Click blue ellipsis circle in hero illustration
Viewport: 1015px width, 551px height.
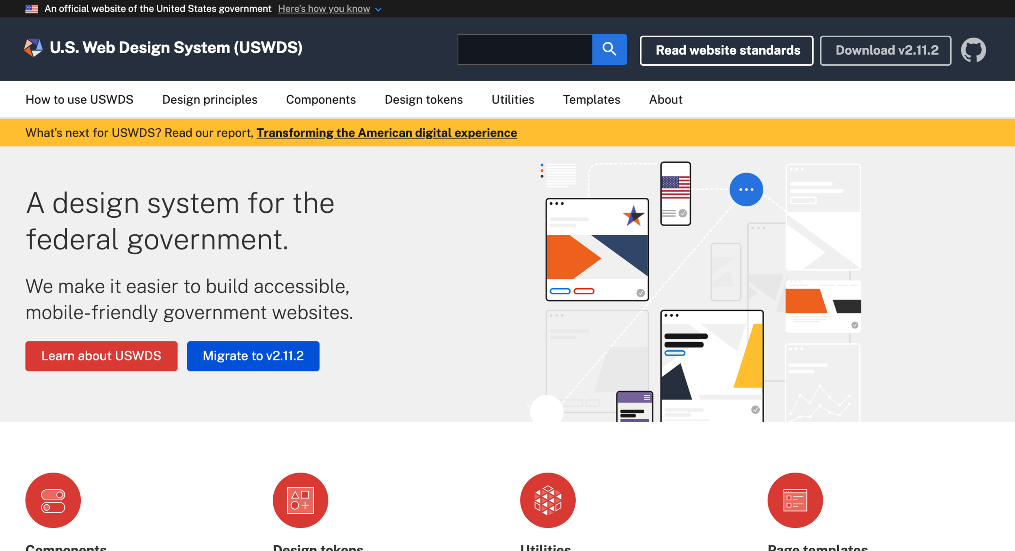point(746,189)
